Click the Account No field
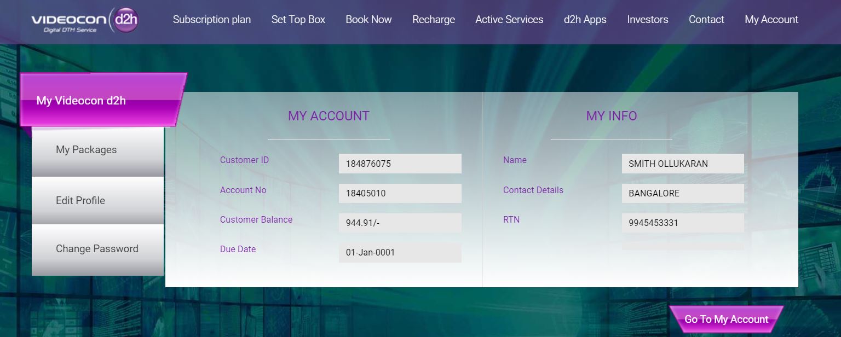The height and width of the screenshot is (337, 841). pyautogui.click(x=400, y=193)
